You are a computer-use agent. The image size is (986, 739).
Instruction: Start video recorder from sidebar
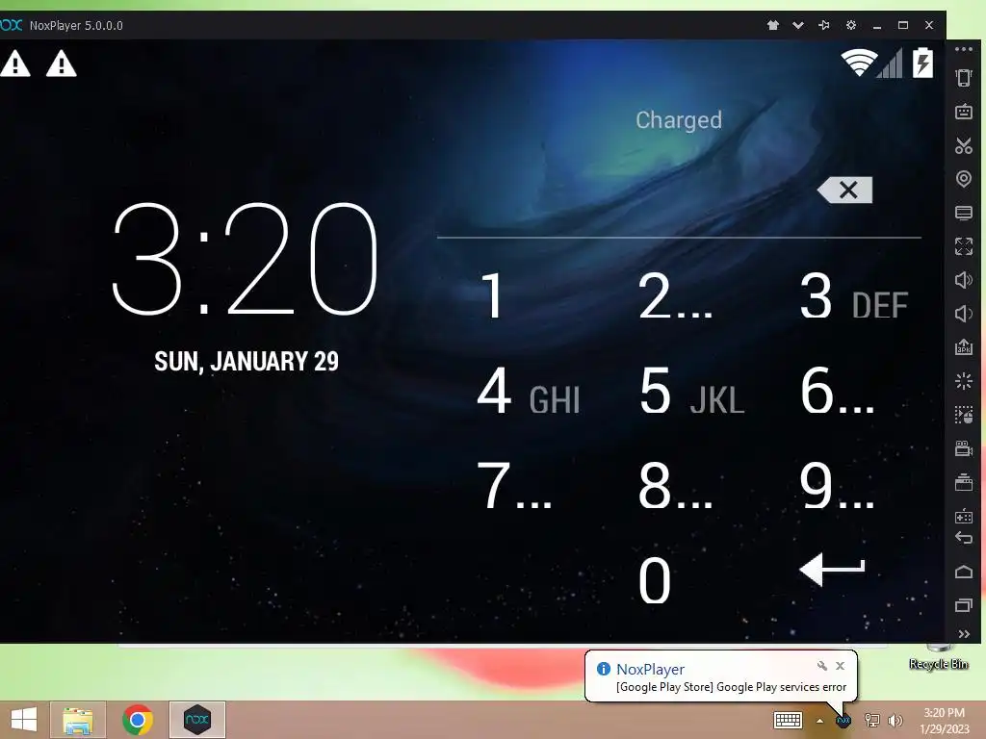[x=963, y=448]
